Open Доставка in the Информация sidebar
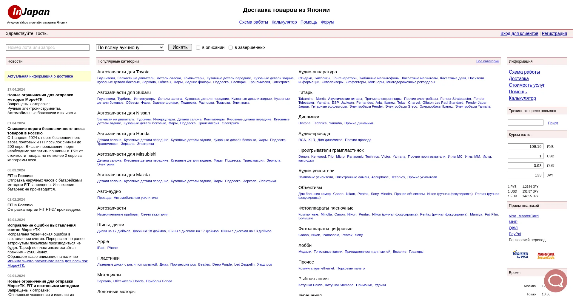 tap(519, 79)
